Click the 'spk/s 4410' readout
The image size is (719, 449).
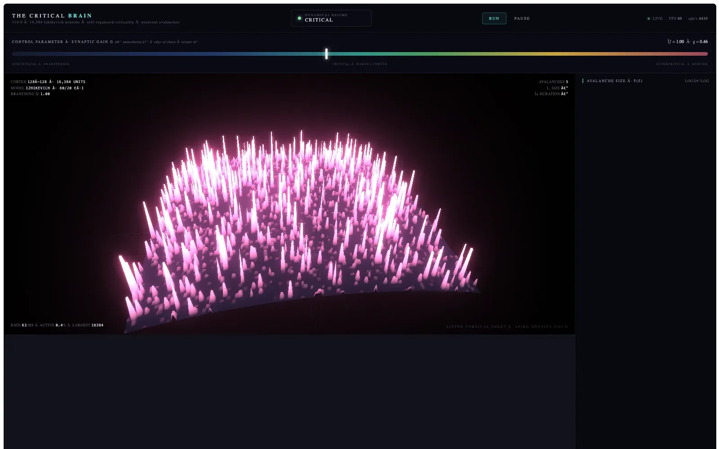(x=698, y=18)
